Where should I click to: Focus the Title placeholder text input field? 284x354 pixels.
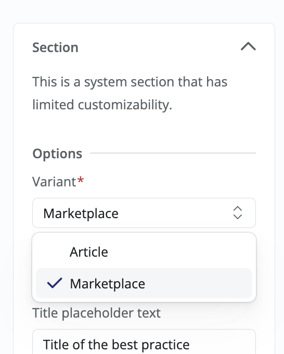pyautogui.click(x=144, y=342)
